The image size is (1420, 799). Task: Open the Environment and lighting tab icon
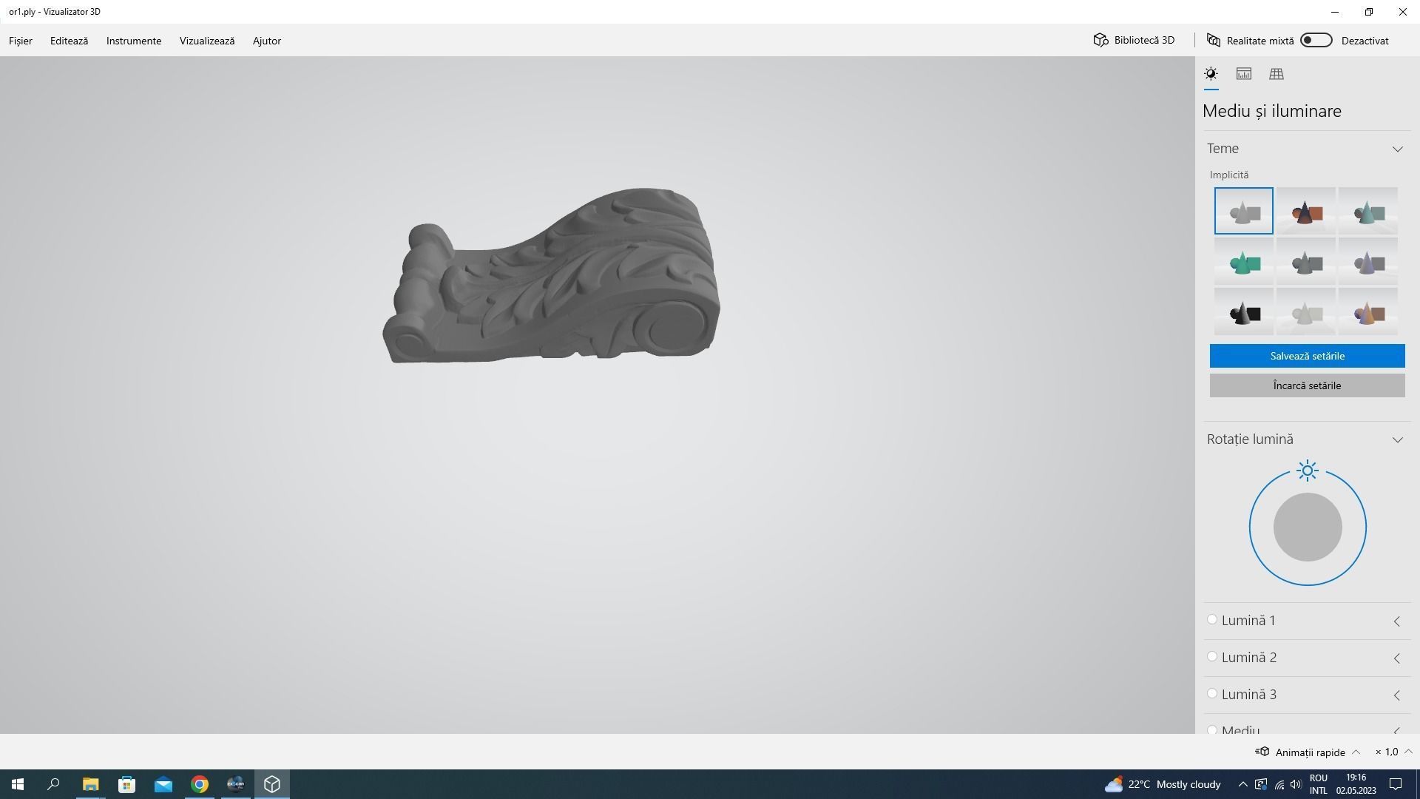point(1211,74)
